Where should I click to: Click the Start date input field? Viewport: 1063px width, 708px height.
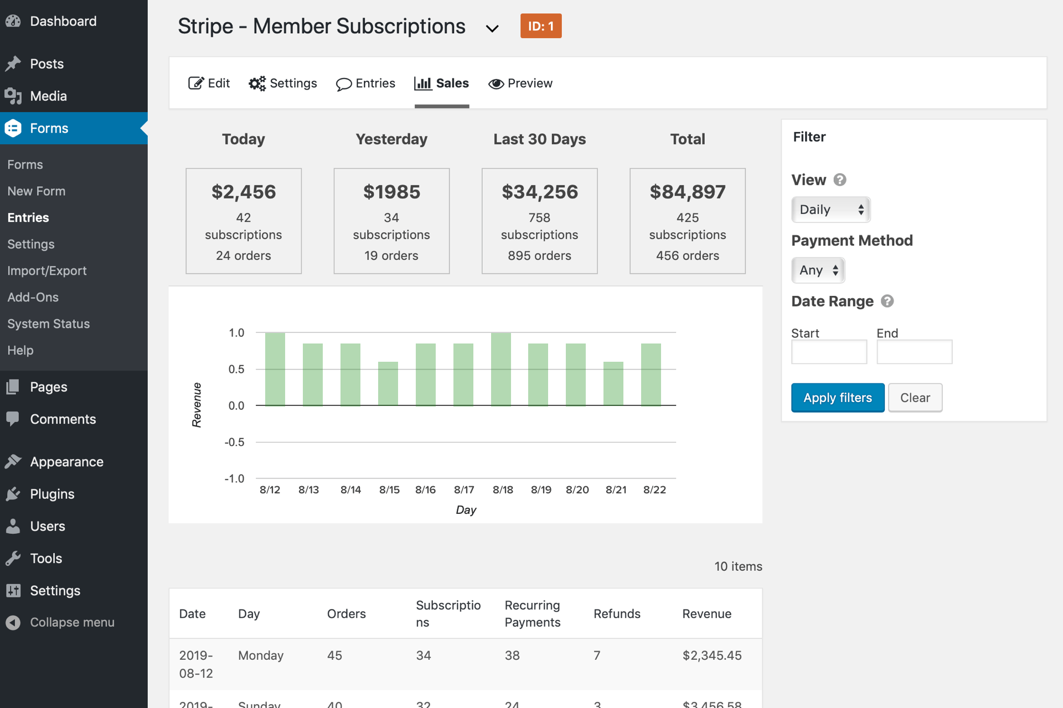[x=829, y=352]
